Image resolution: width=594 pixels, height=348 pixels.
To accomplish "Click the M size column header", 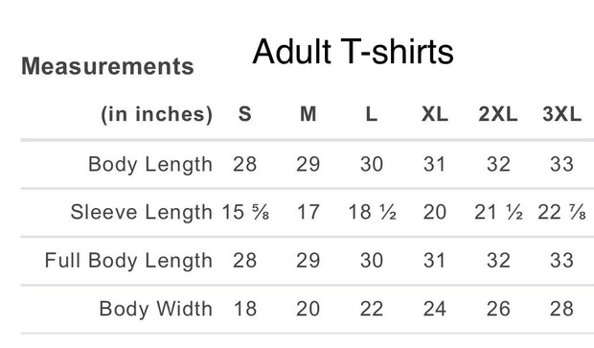I will (x=308, y=114).
